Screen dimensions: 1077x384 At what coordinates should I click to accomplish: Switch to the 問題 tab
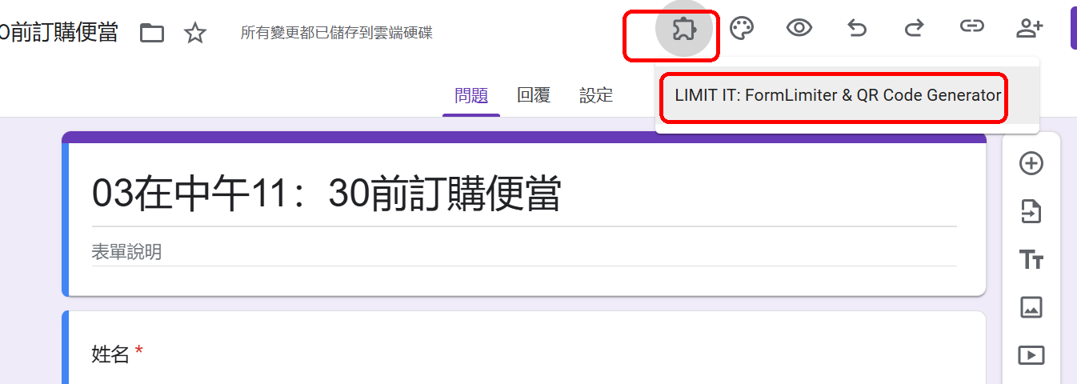(471, 95)
